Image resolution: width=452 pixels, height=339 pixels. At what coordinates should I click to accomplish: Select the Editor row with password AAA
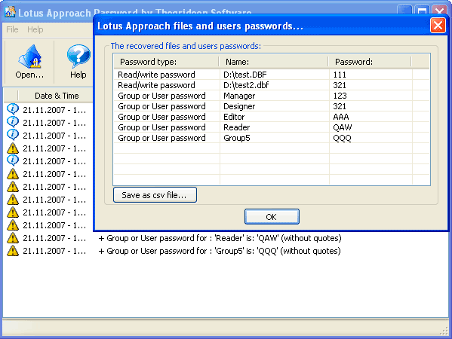271,117
